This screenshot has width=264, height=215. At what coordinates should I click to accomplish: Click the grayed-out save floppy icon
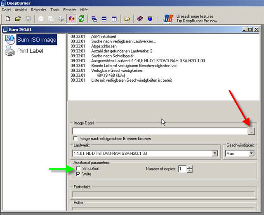(28, 19)
